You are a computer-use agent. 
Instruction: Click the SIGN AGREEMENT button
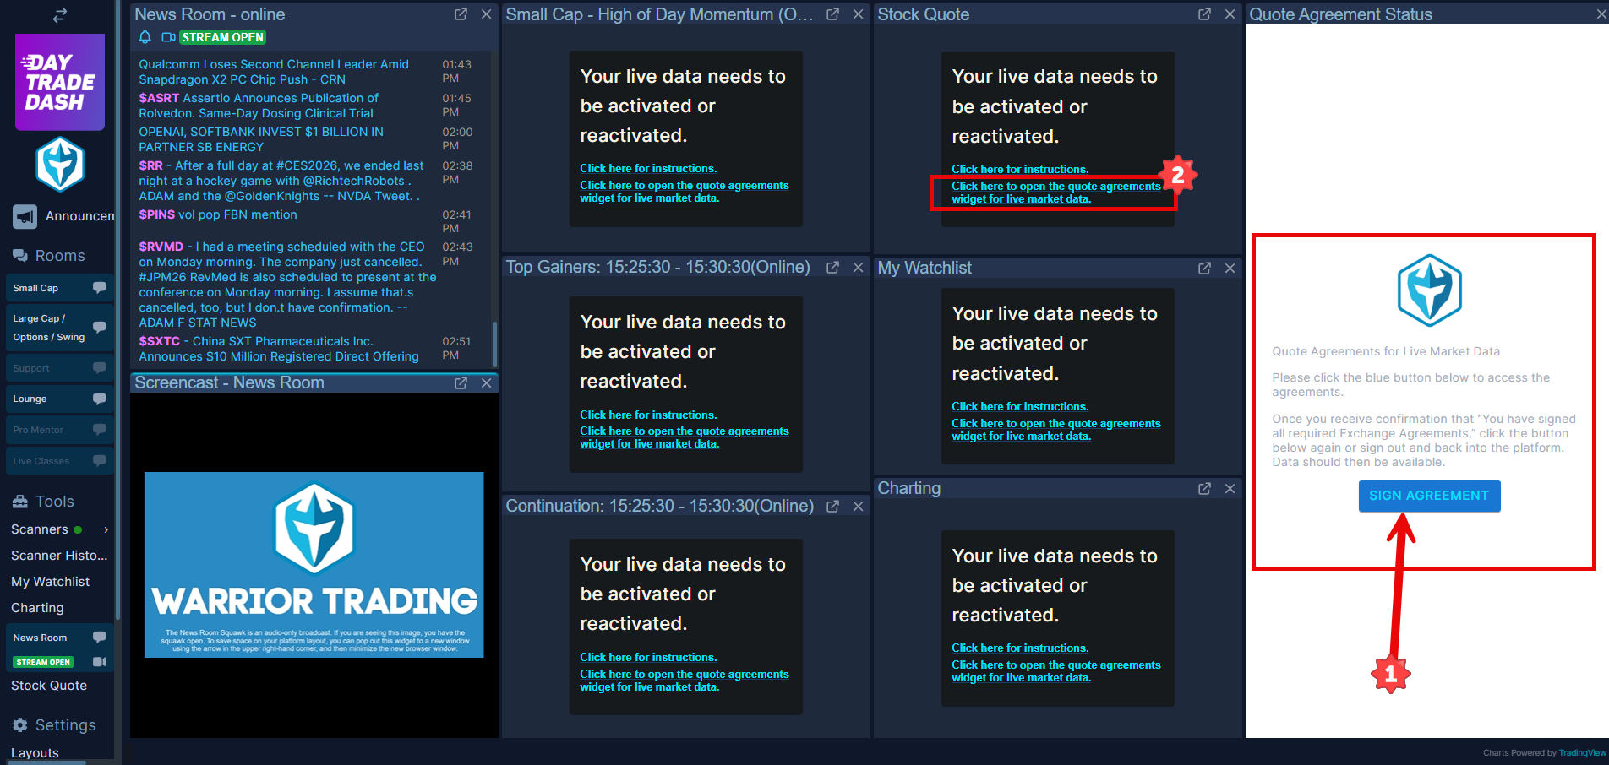(1429, 496)
